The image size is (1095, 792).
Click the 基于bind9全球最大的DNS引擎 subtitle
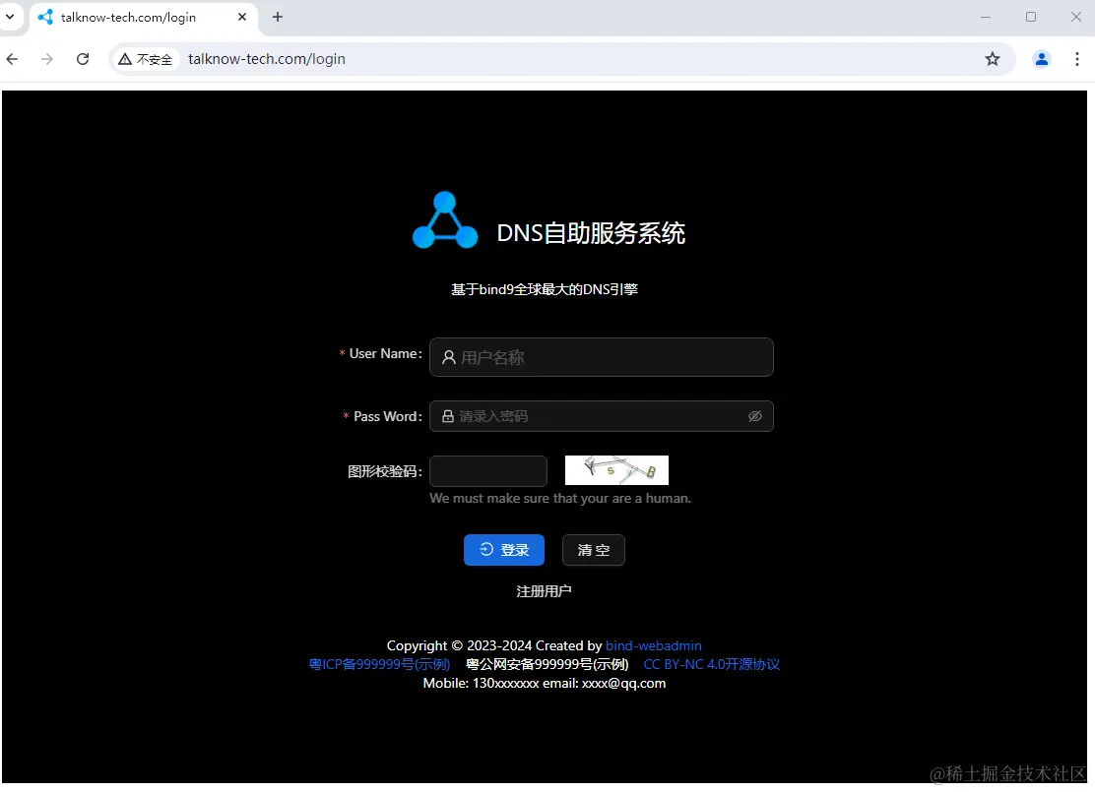tap(545, 289)
